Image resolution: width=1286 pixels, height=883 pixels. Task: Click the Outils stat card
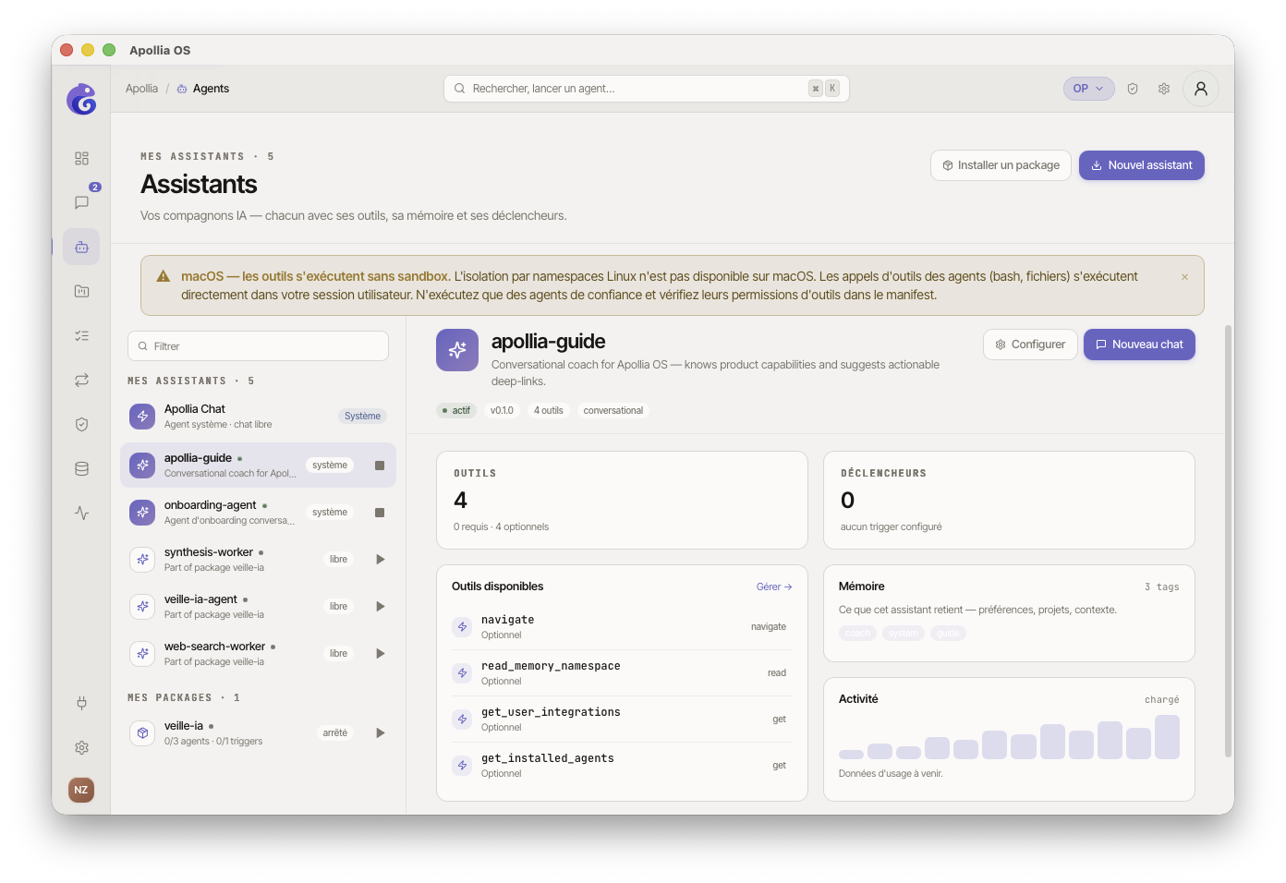tap(622, 501)
